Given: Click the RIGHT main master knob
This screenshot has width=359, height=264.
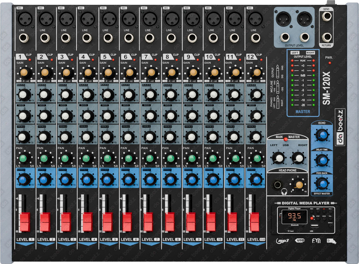Looking at the screenshot, I should click(298, 158).
